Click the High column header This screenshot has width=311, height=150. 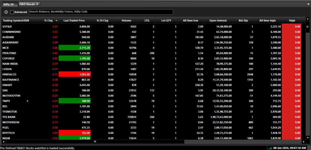(x=292, y=20)
